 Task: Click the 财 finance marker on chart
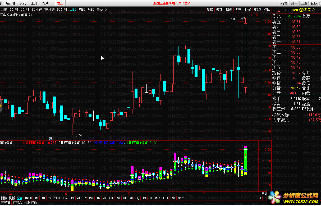51,138
